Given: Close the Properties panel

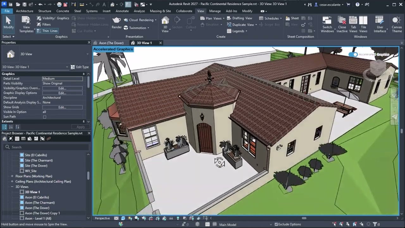Looking at the screenshot, I should (x=89, y=42).
